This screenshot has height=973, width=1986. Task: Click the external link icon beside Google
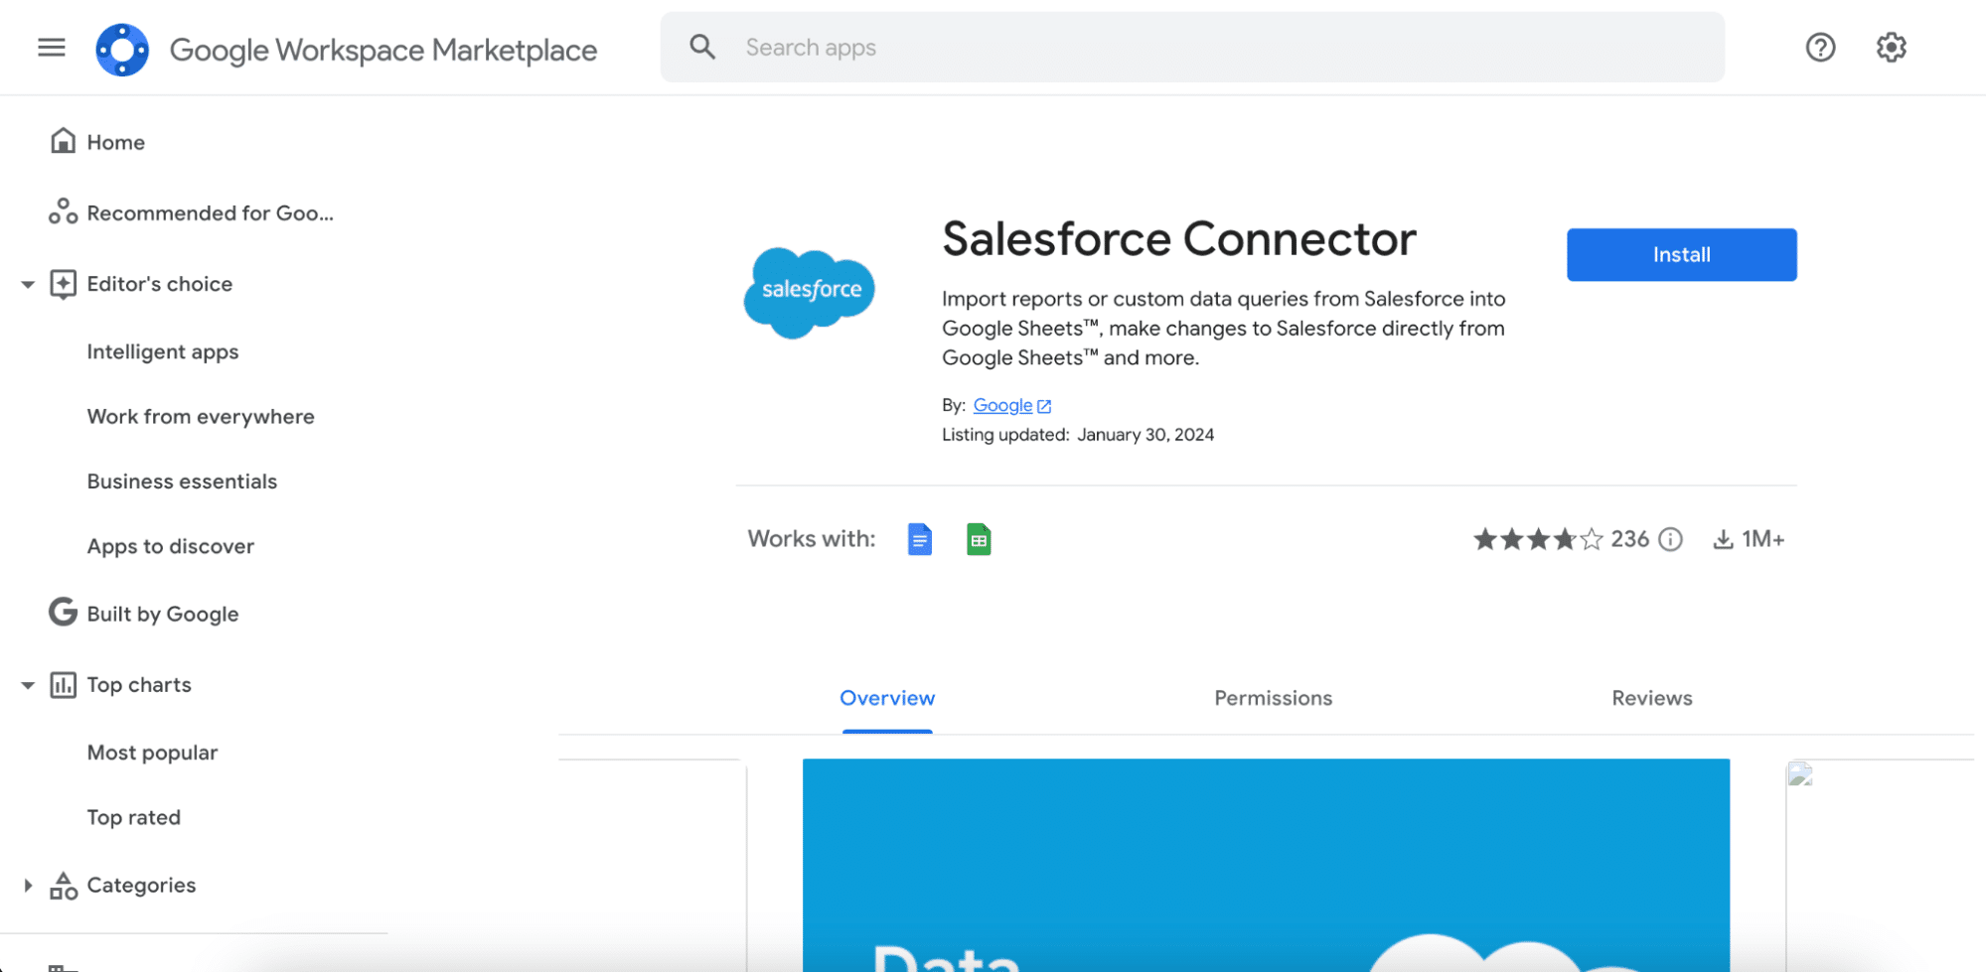point(1044,406)
